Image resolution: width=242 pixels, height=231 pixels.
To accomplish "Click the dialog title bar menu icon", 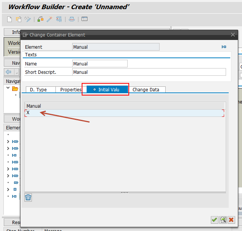I will click(x=25, y=35).
